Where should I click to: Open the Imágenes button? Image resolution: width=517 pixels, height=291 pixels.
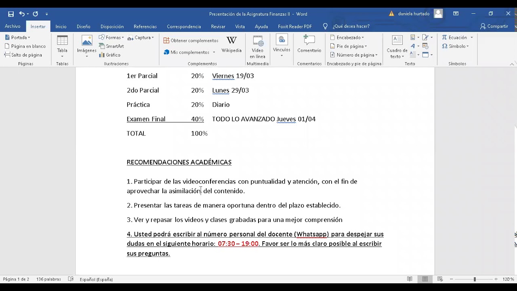point(87,46)
